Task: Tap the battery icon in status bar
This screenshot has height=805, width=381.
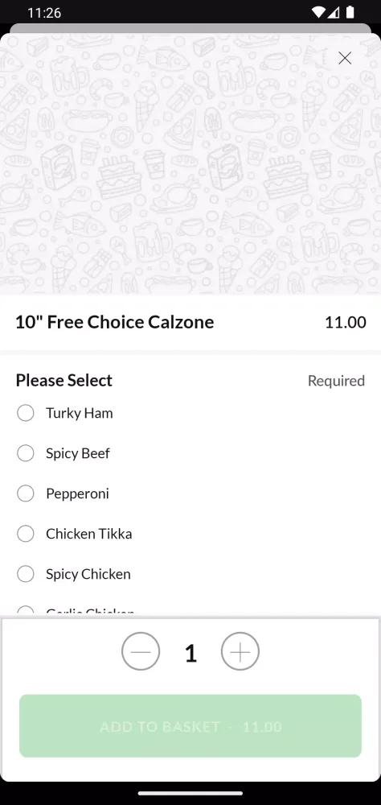Action: (x=350, y=12)
